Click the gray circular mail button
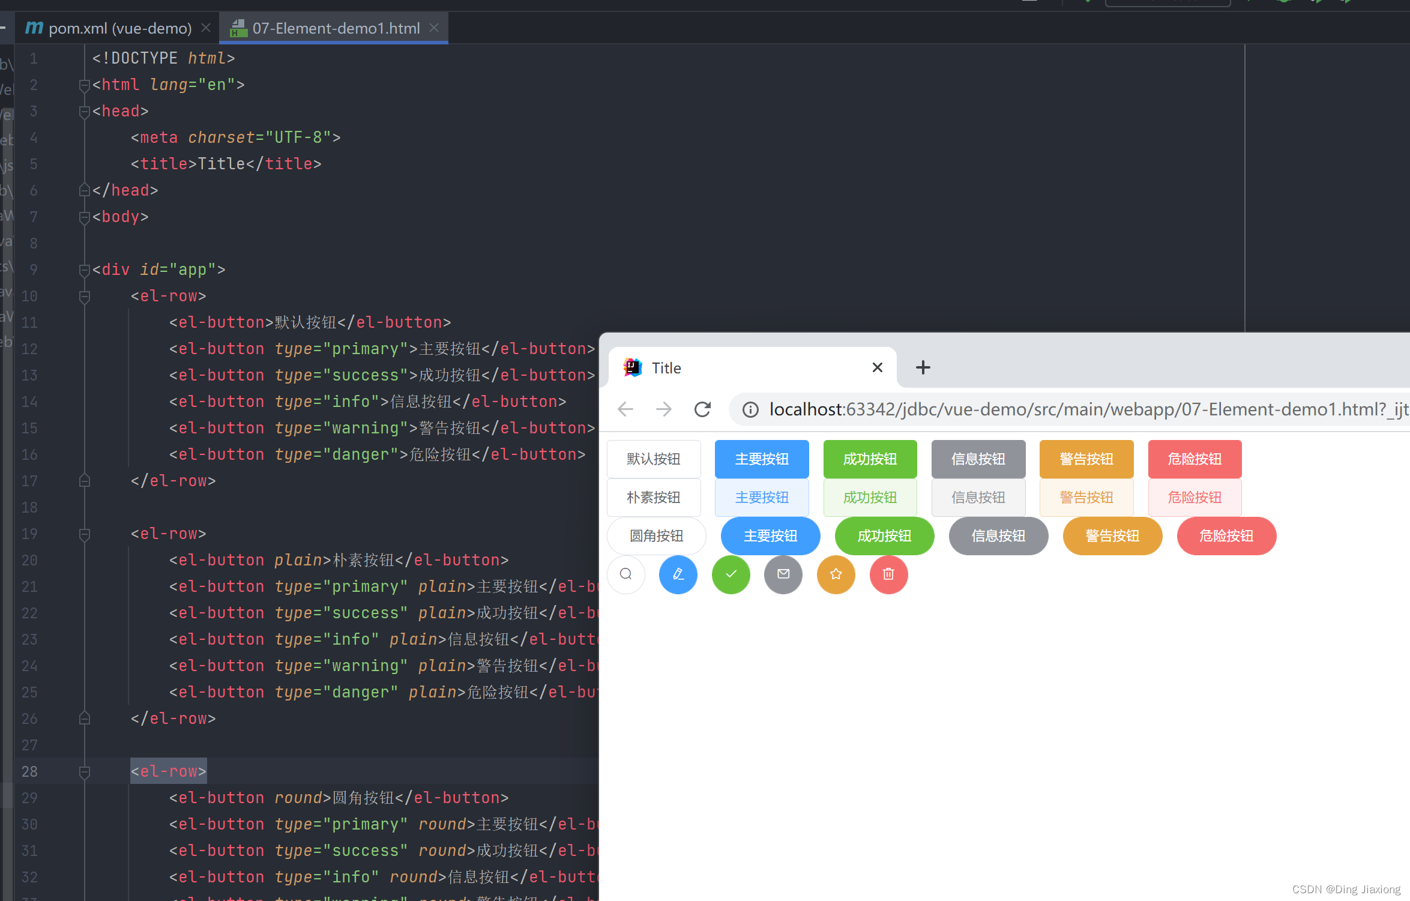This screenshot has height=901, width=1410. click(x=783, y=574)
